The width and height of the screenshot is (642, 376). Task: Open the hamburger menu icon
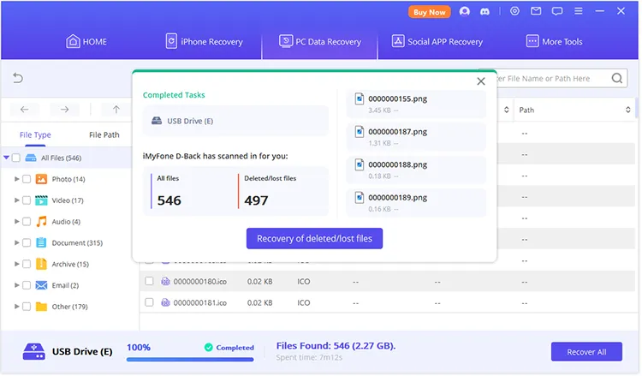pyautogui.click(x=578, y=11)
